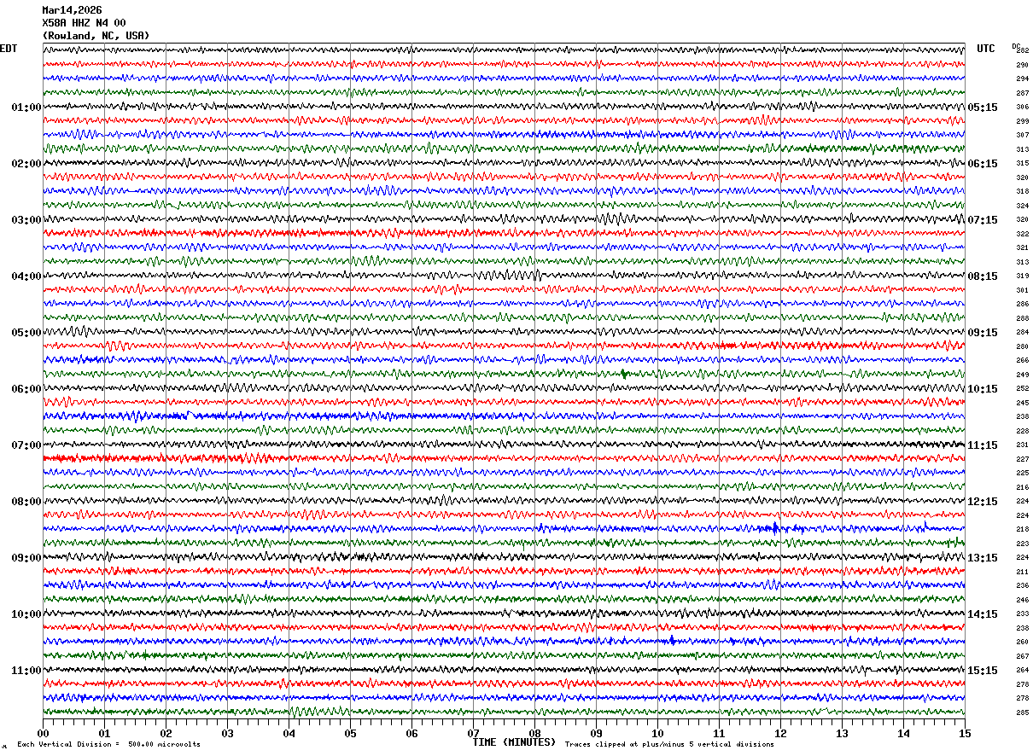
Task: Select the "06:15" UTC row label
Action: pos(983,164)
